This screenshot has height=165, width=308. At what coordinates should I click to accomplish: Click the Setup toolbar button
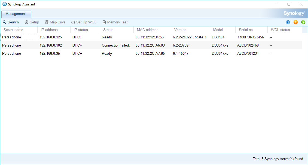[x=32, y=22]
